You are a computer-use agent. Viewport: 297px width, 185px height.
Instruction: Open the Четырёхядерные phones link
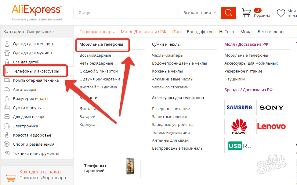96,63
